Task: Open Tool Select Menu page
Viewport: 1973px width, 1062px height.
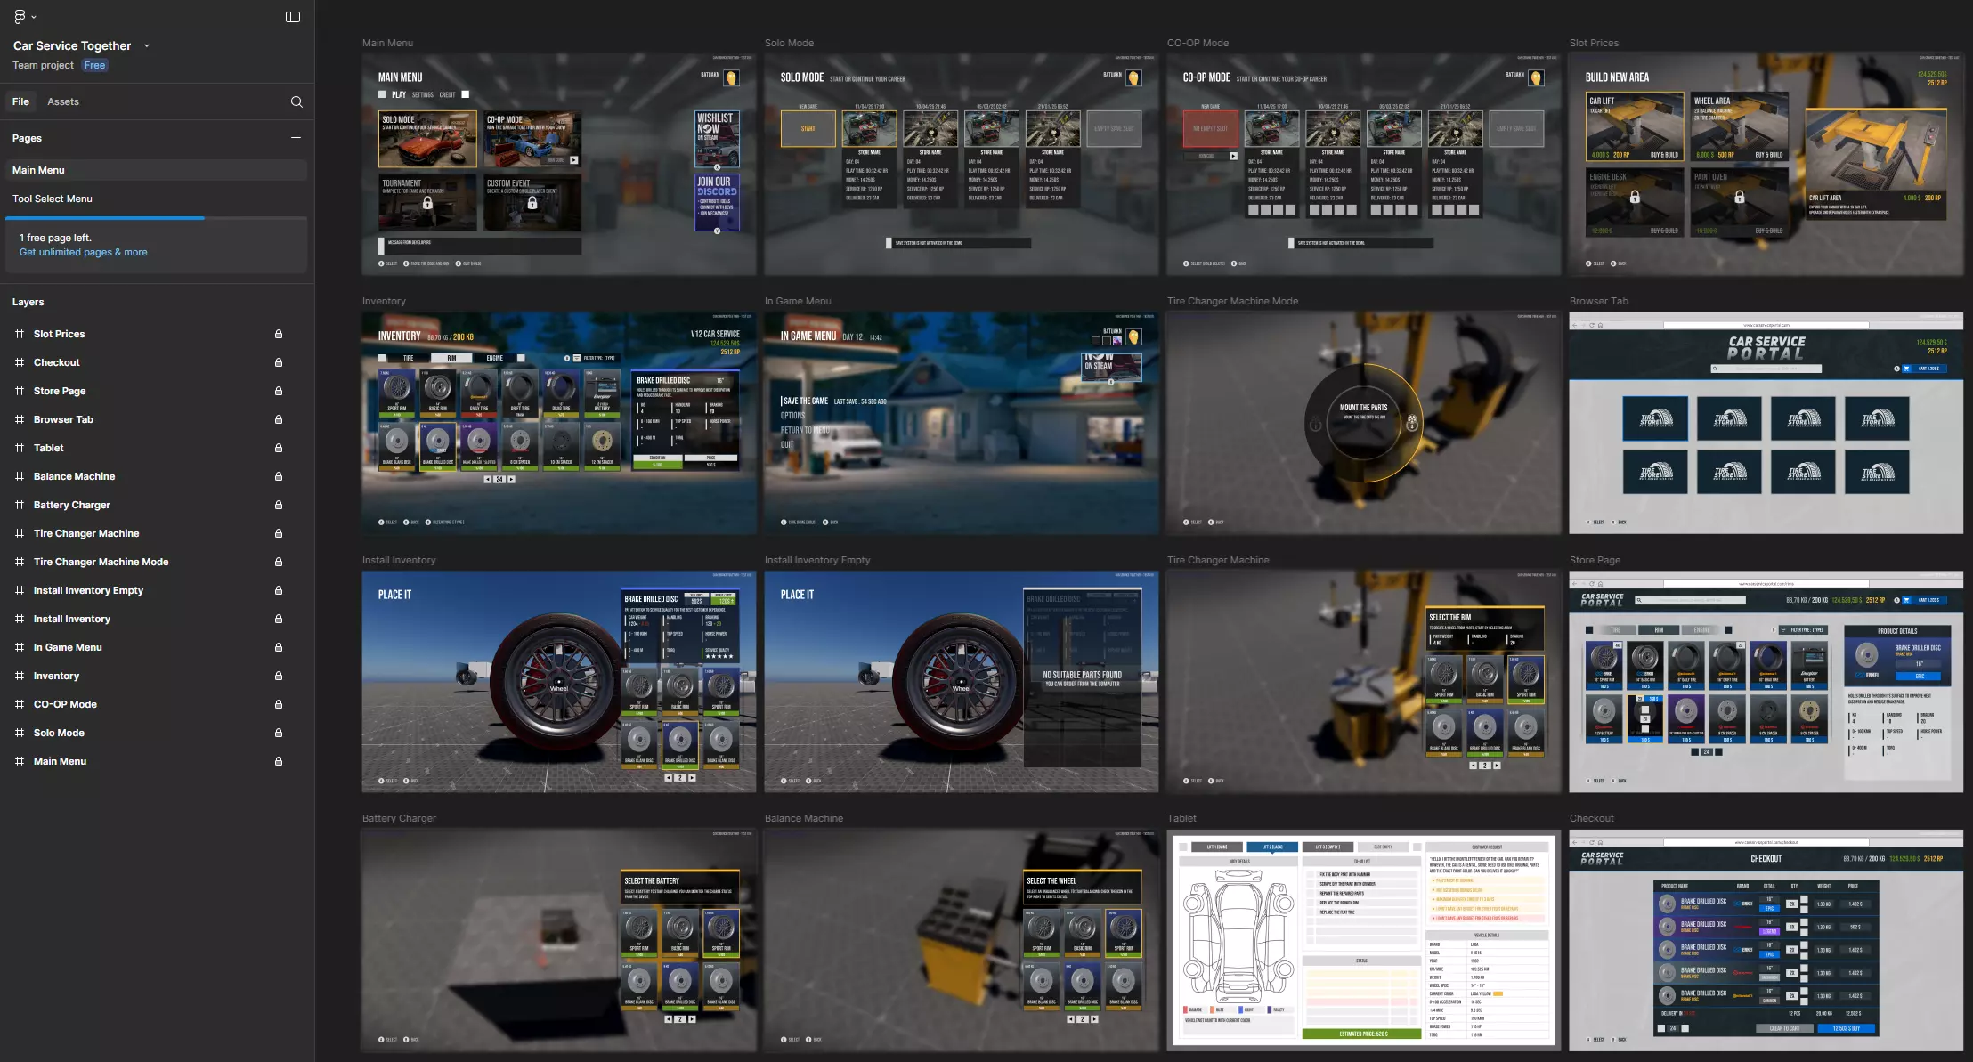Action: 53,199
